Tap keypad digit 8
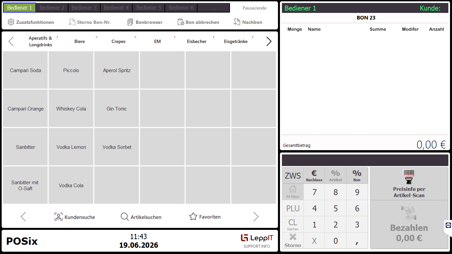Screen dimensions: 452x254 pyautogui.click(x=336, y=192)
